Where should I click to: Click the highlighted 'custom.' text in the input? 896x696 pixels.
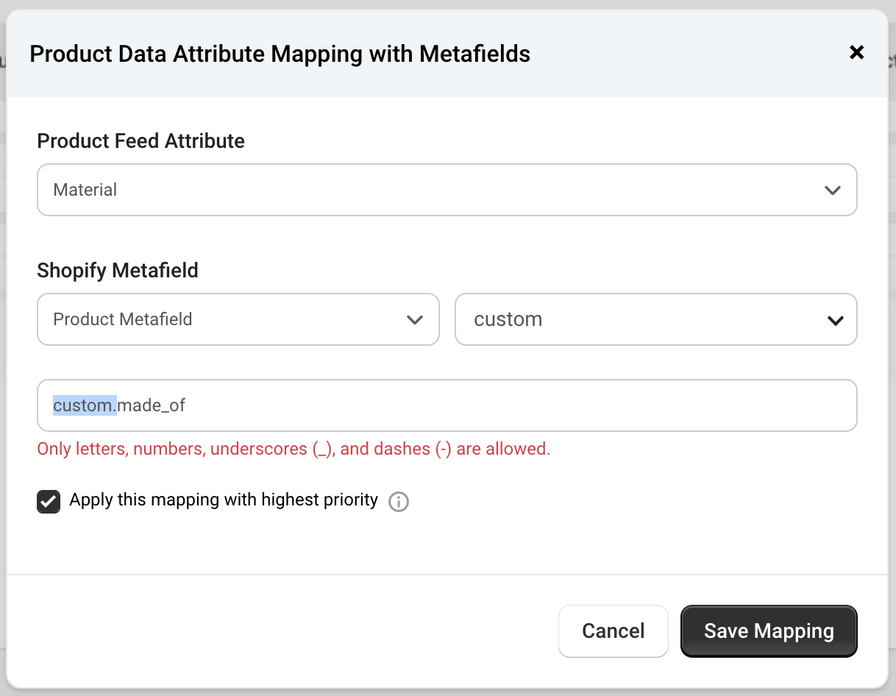(84, 405)
